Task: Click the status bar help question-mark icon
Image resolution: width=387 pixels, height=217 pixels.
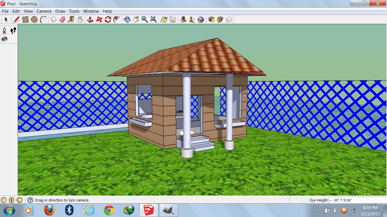Action: coord(30,200)
